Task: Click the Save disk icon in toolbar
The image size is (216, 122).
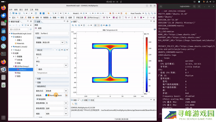Action: [x=19, y=13]
